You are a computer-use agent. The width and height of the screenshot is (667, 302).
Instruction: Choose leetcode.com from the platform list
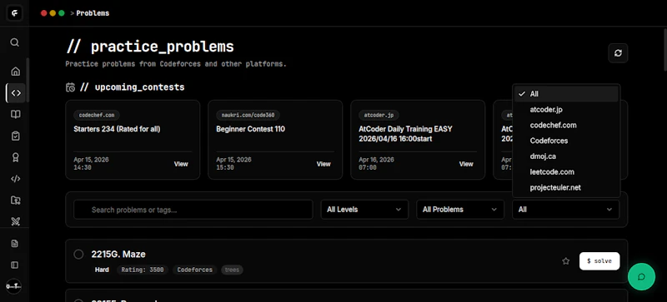tap(566, 172)
